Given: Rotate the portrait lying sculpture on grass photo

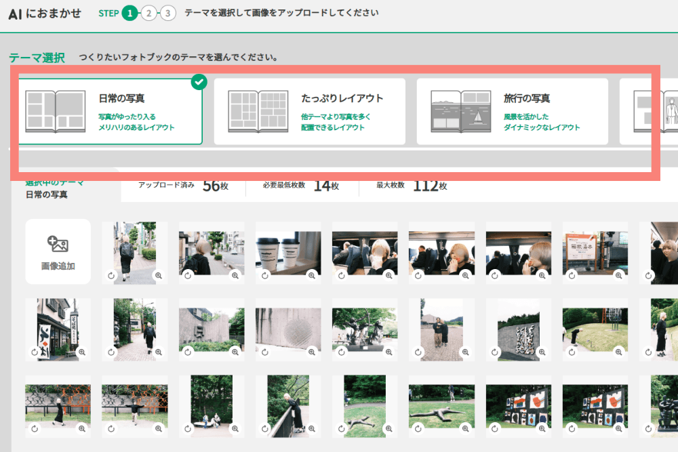Looking at the screenshot, I should point(342,429).
